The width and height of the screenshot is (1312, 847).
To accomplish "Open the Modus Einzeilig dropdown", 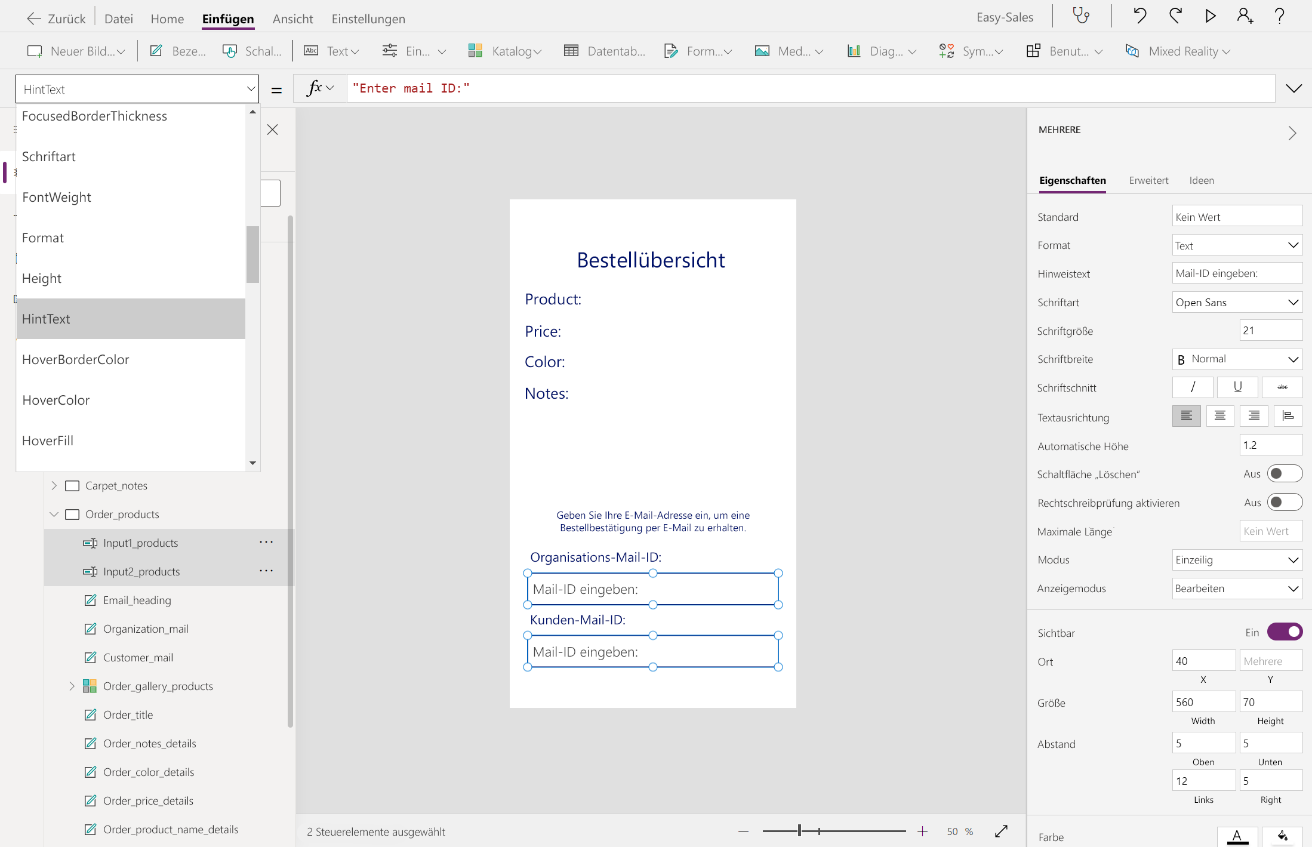I will click(1237, 560).
